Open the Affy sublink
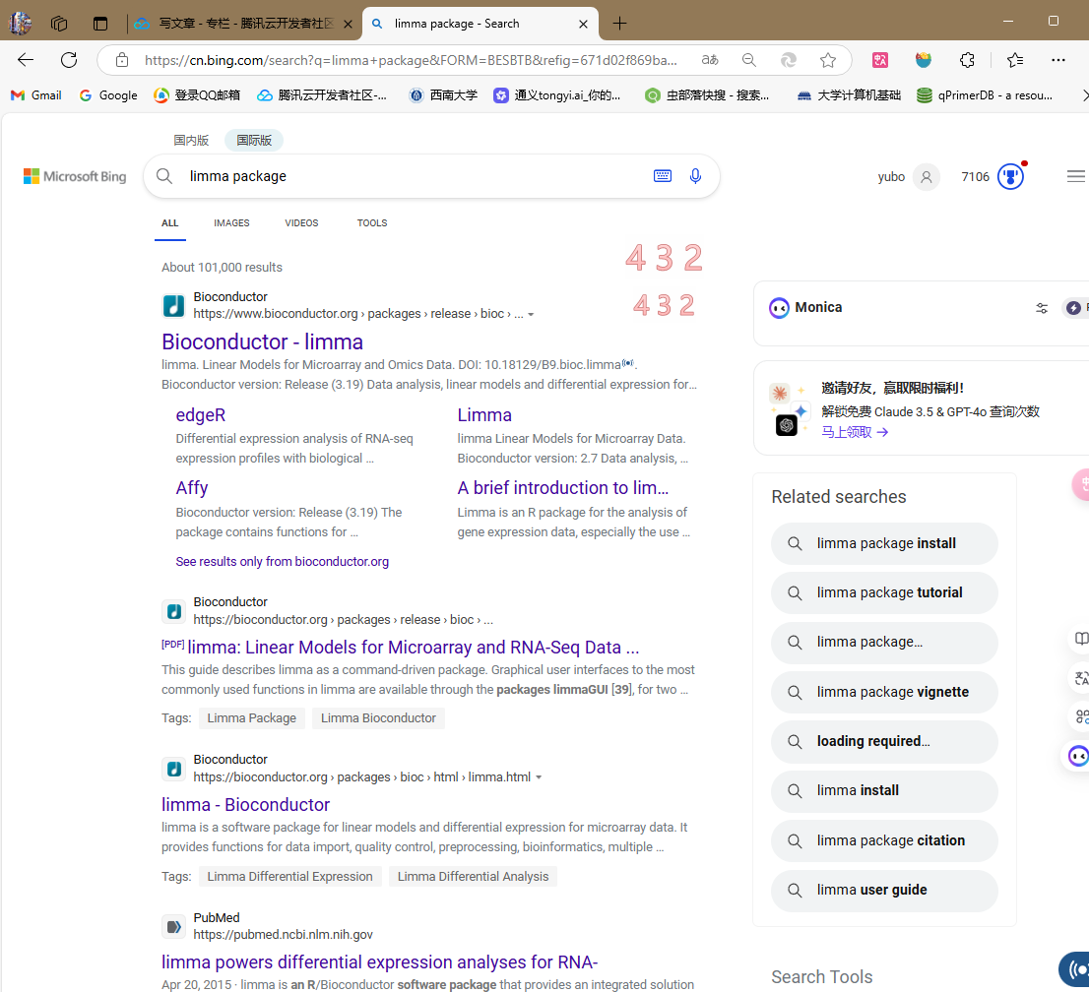The height and width of the screenshot is (992, 1089). [192, 488]
